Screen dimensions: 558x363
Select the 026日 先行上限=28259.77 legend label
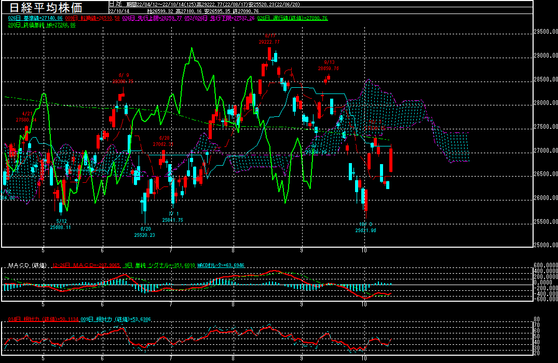[152, 18]
